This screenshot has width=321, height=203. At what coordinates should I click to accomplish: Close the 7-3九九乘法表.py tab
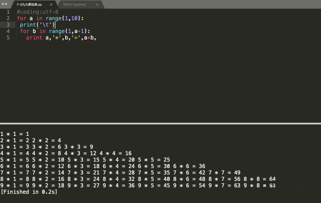(x=51, y=5)
